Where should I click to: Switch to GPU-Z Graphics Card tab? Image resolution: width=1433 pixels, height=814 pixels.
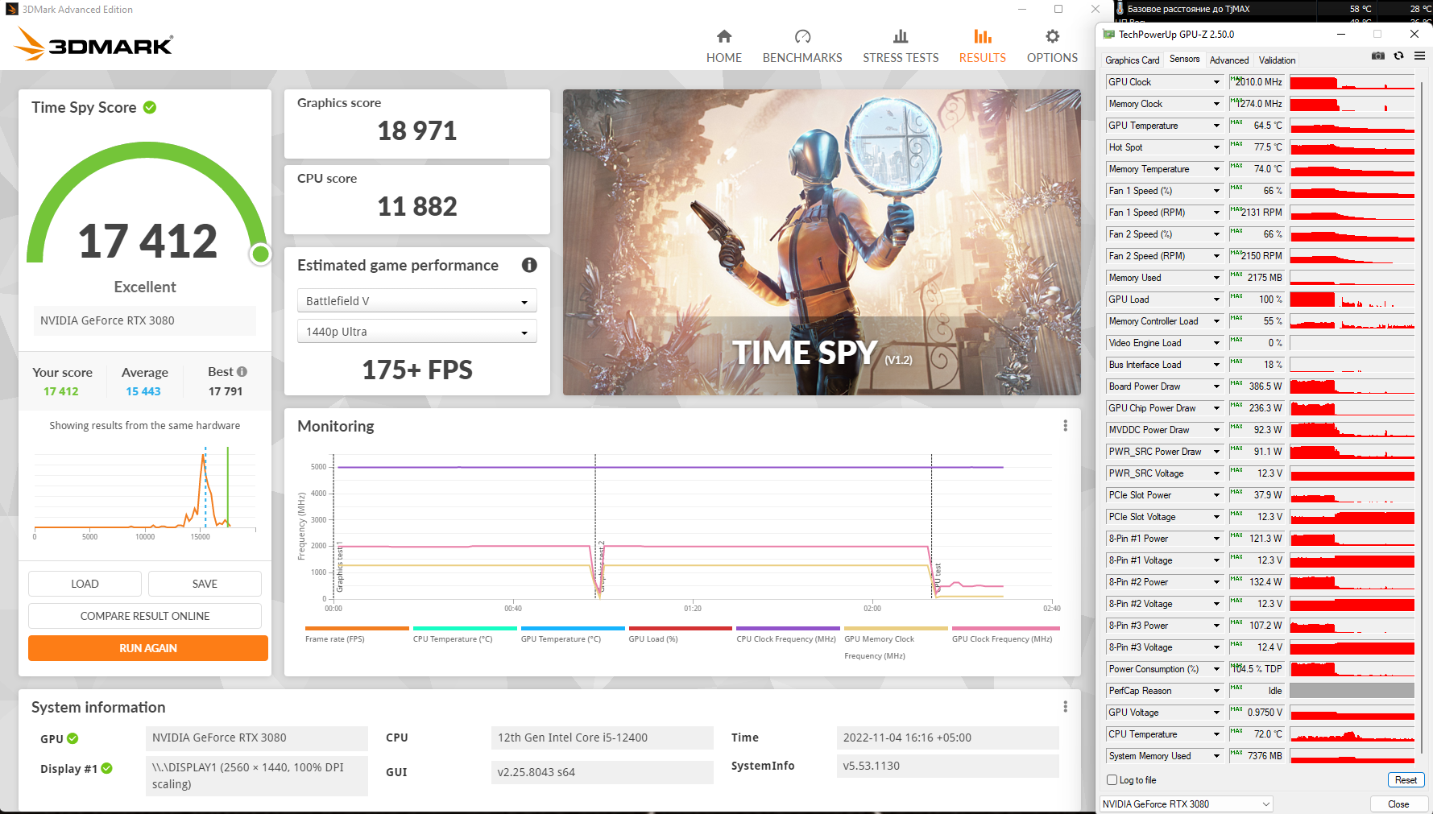click(1133, 60)
